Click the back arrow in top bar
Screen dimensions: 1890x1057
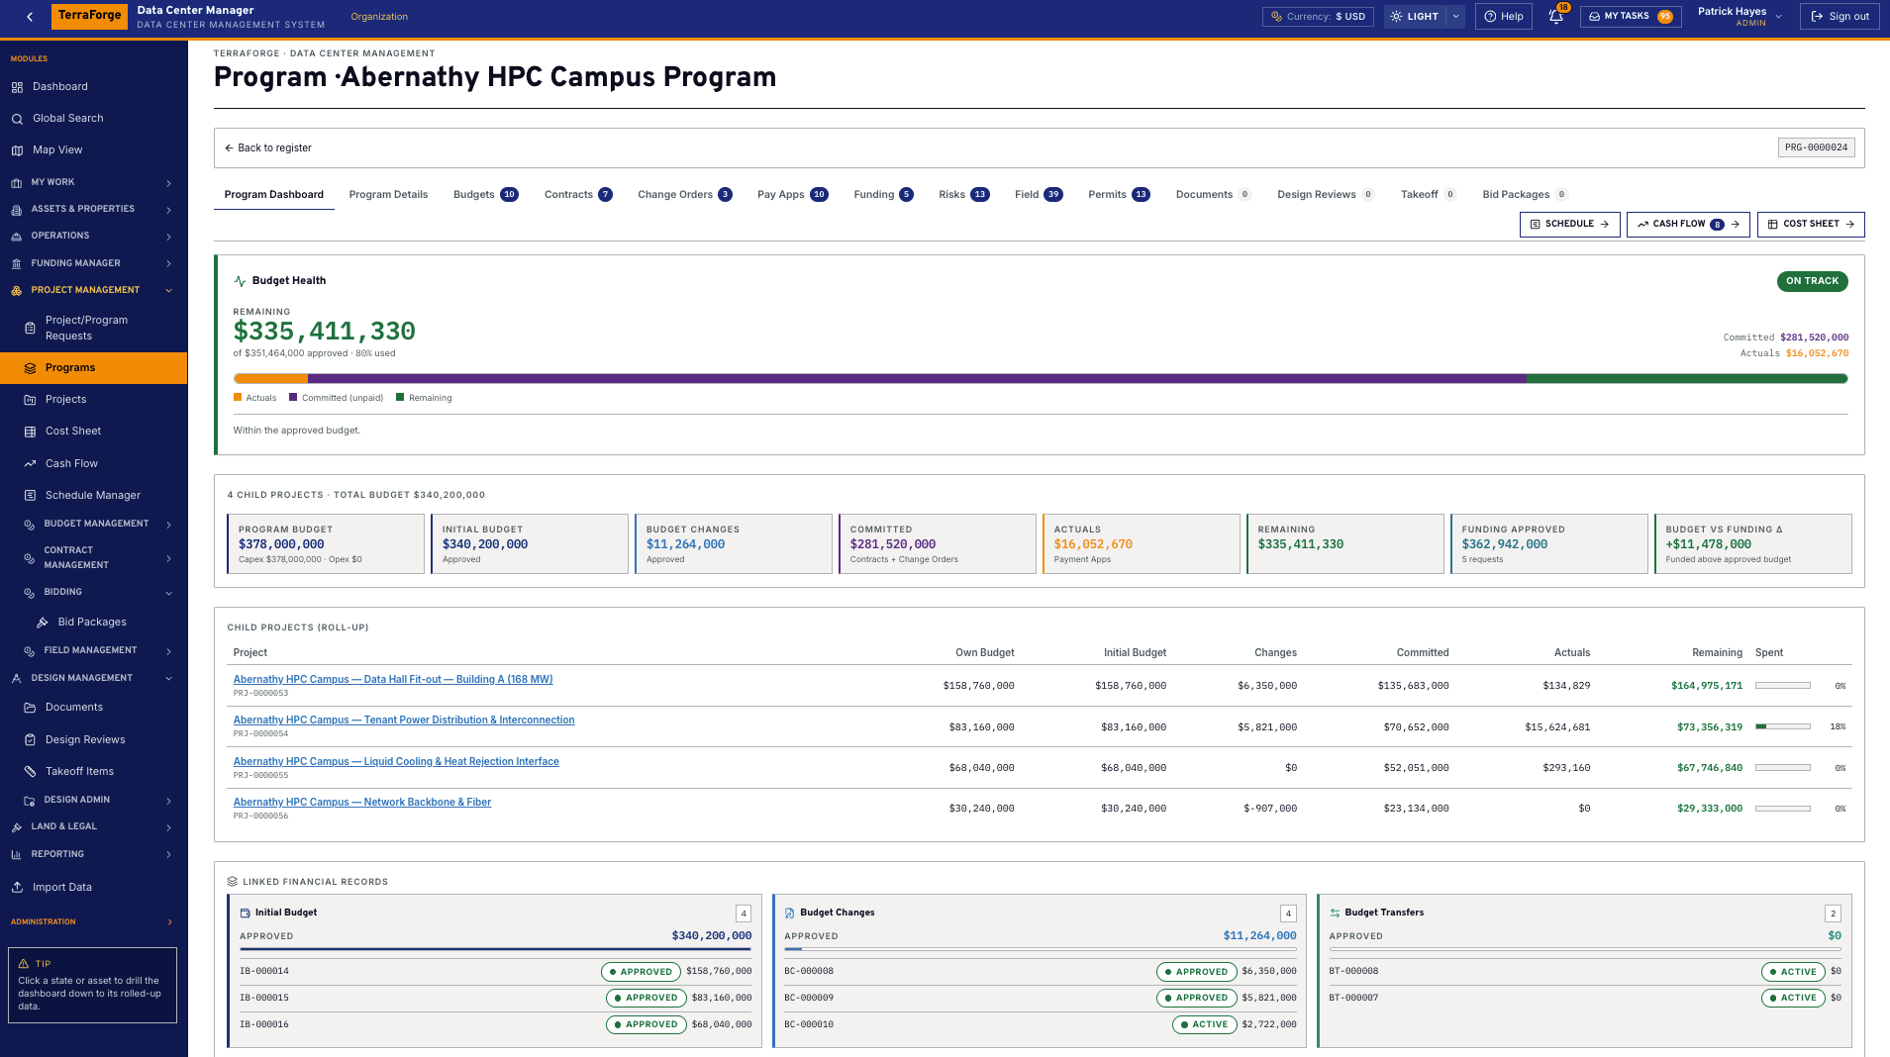[x=31, y=17]
